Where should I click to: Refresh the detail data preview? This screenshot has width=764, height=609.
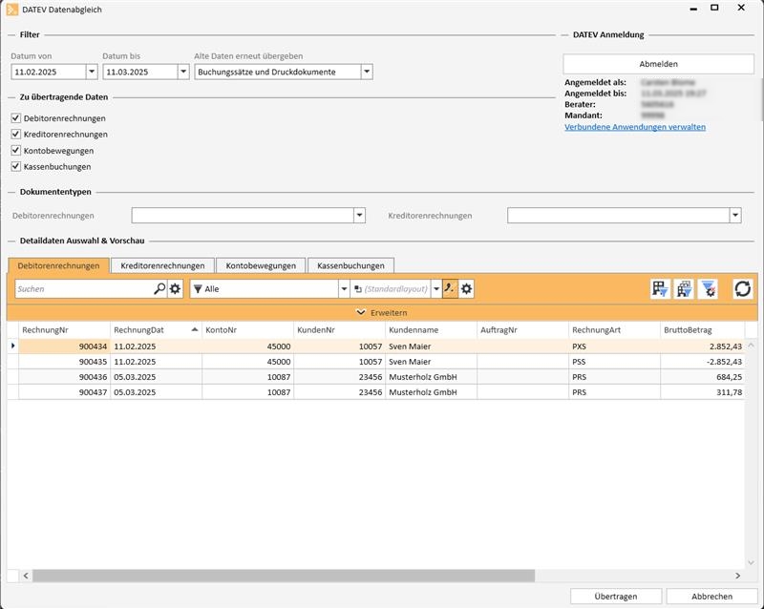[x=743, y=289]
